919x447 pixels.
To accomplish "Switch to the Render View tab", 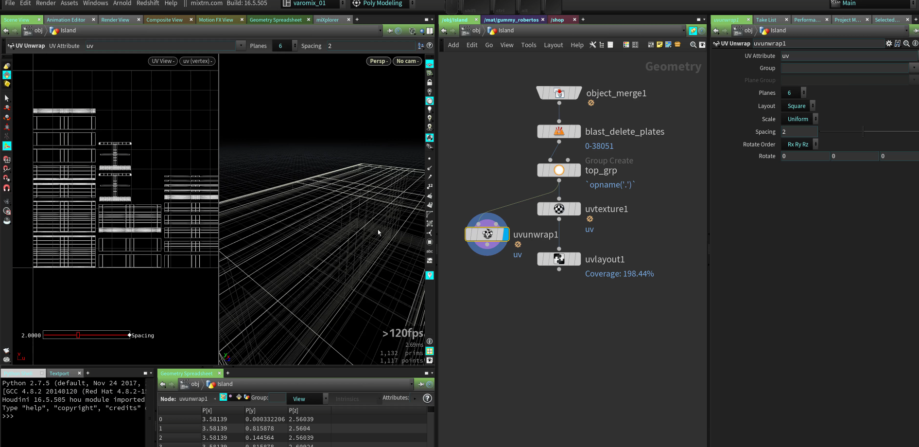I will pos(115,20).
